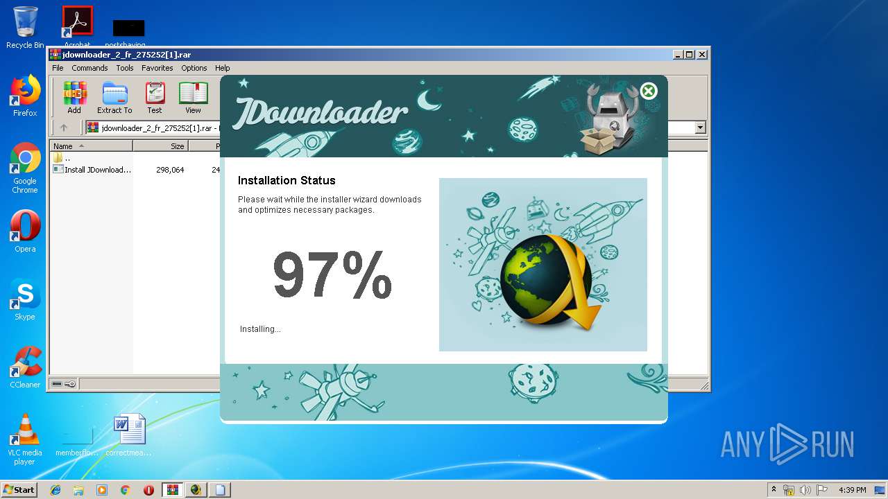Show hidden system tray icons
Screen dimensions: 888x499
tap(774, 489)
